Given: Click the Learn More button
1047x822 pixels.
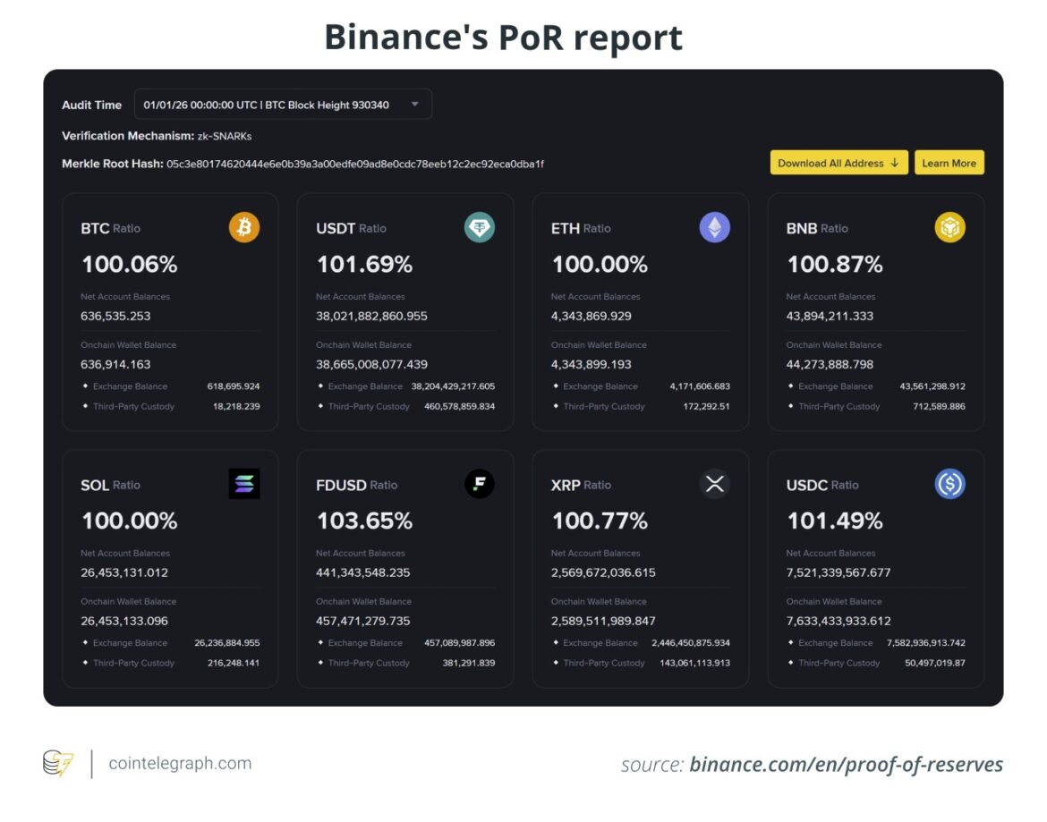Looking at the screenshot, I should pyautogui.click(x=949, y=163).
